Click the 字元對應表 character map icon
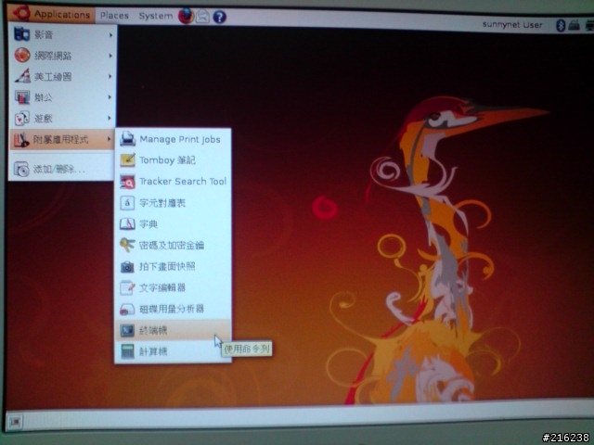 pos(127,203)
